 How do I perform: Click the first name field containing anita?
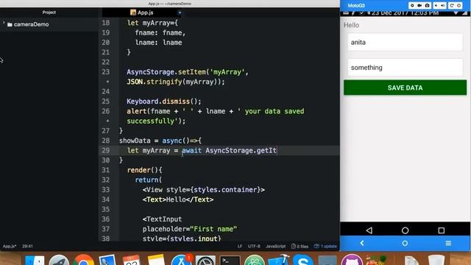coord(405,42)
